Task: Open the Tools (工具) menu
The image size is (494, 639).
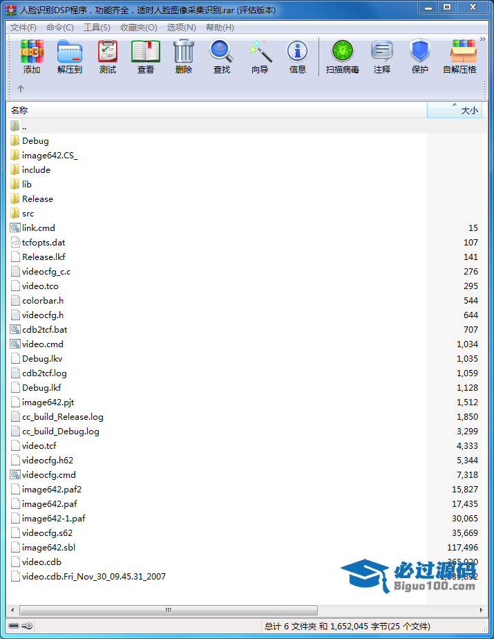Action: pos(97,27)
